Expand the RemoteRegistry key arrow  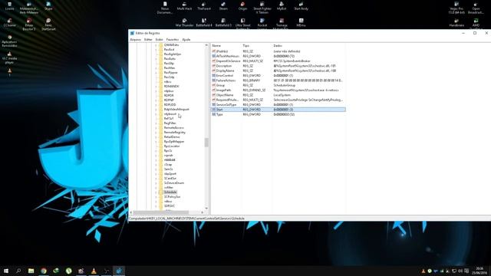click(x=156, y=133)
